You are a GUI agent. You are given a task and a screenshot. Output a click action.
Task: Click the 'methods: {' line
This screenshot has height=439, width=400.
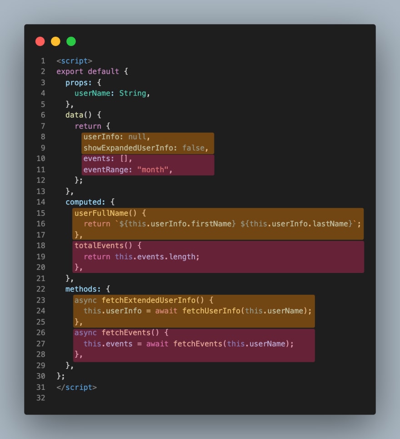click(x=88, y=289)
